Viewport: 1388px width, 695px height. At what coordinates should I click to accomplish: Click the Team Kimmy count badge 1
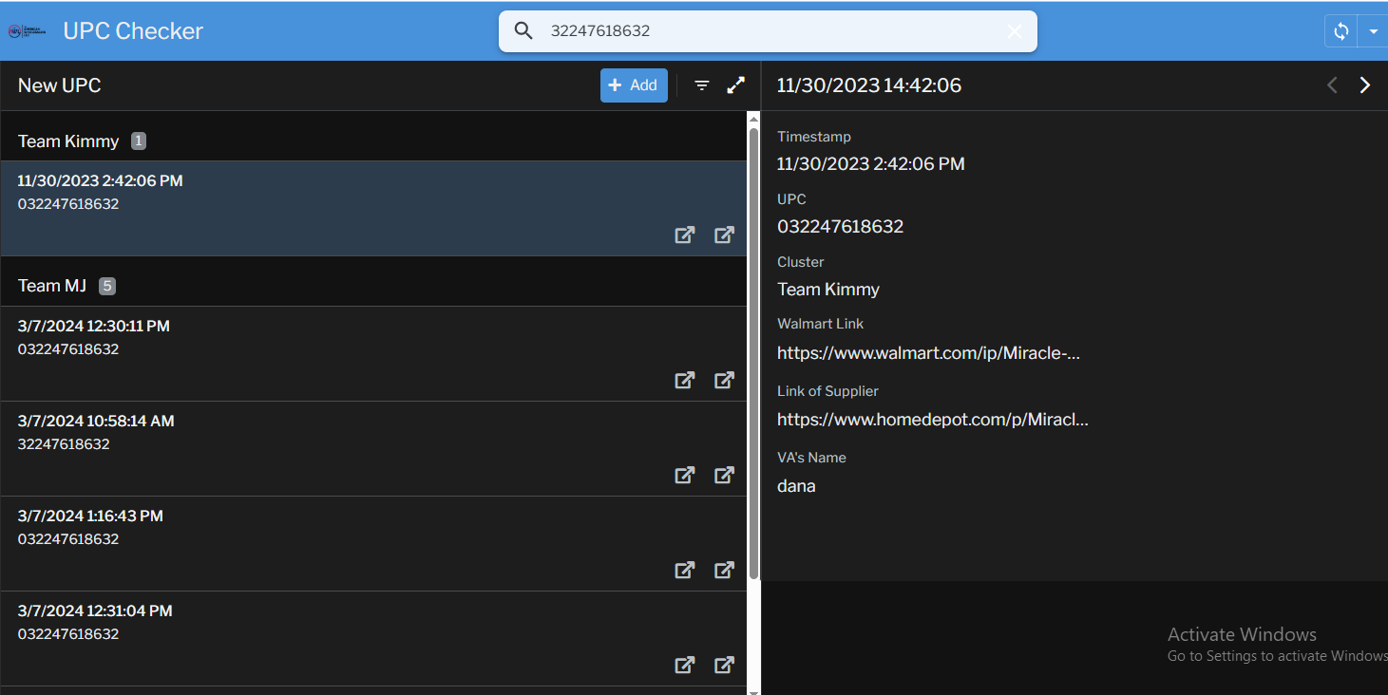click(x=139, y=141)
